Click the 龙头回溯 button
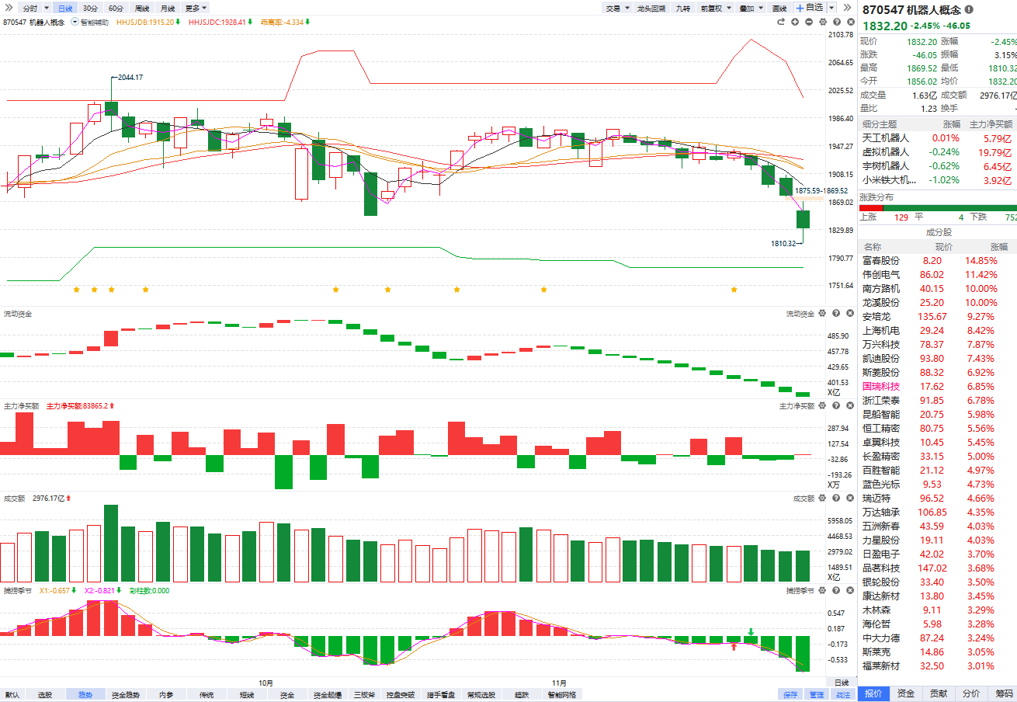This screenshot has height=702, width=1017. click(651, 8)
